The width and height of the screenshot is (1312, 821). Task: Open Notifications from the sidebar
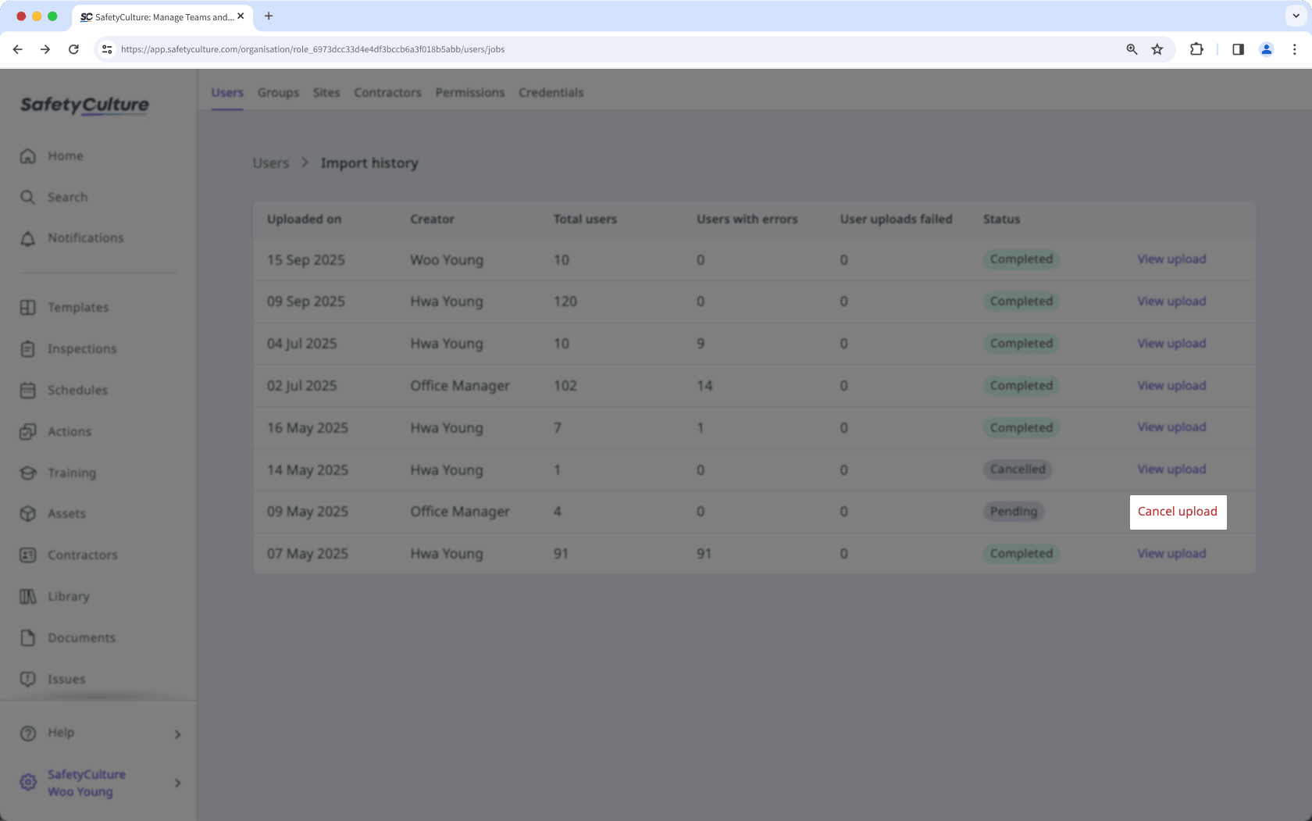tap(28, 237)
